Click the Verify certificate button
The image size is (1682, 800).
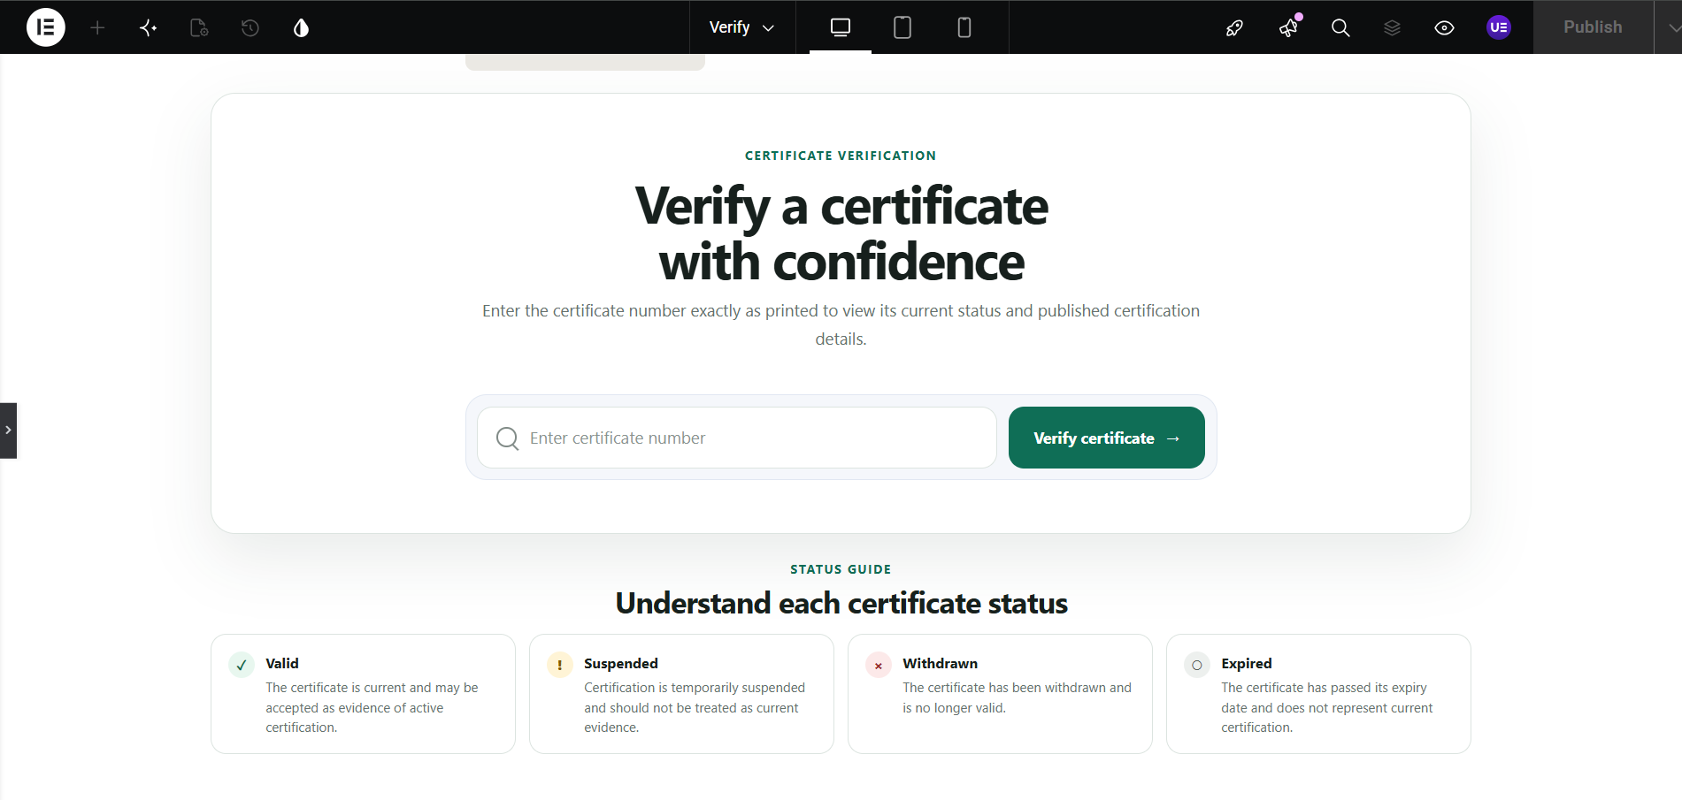1107,438
